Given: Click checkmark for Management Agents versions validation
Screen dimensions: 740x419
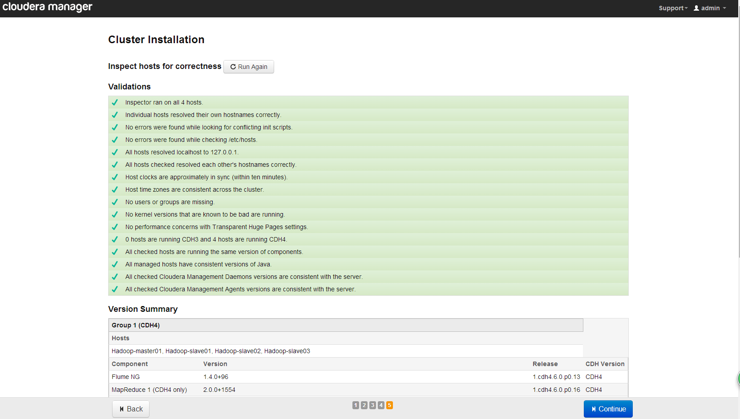Looking at the screenshot, I should (115, 289).
